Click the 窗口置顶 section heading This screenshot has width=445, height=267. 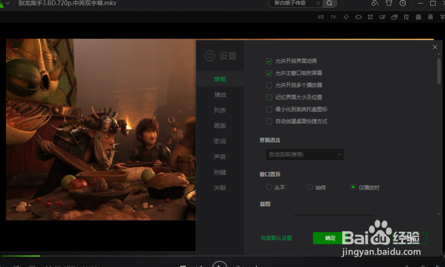click(x=270, y=174)
